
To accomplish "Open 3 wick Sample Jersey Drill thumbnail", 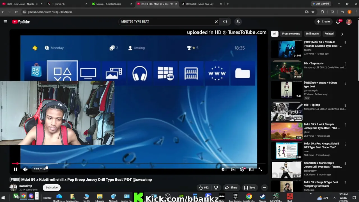I will (x=286, y=131).
